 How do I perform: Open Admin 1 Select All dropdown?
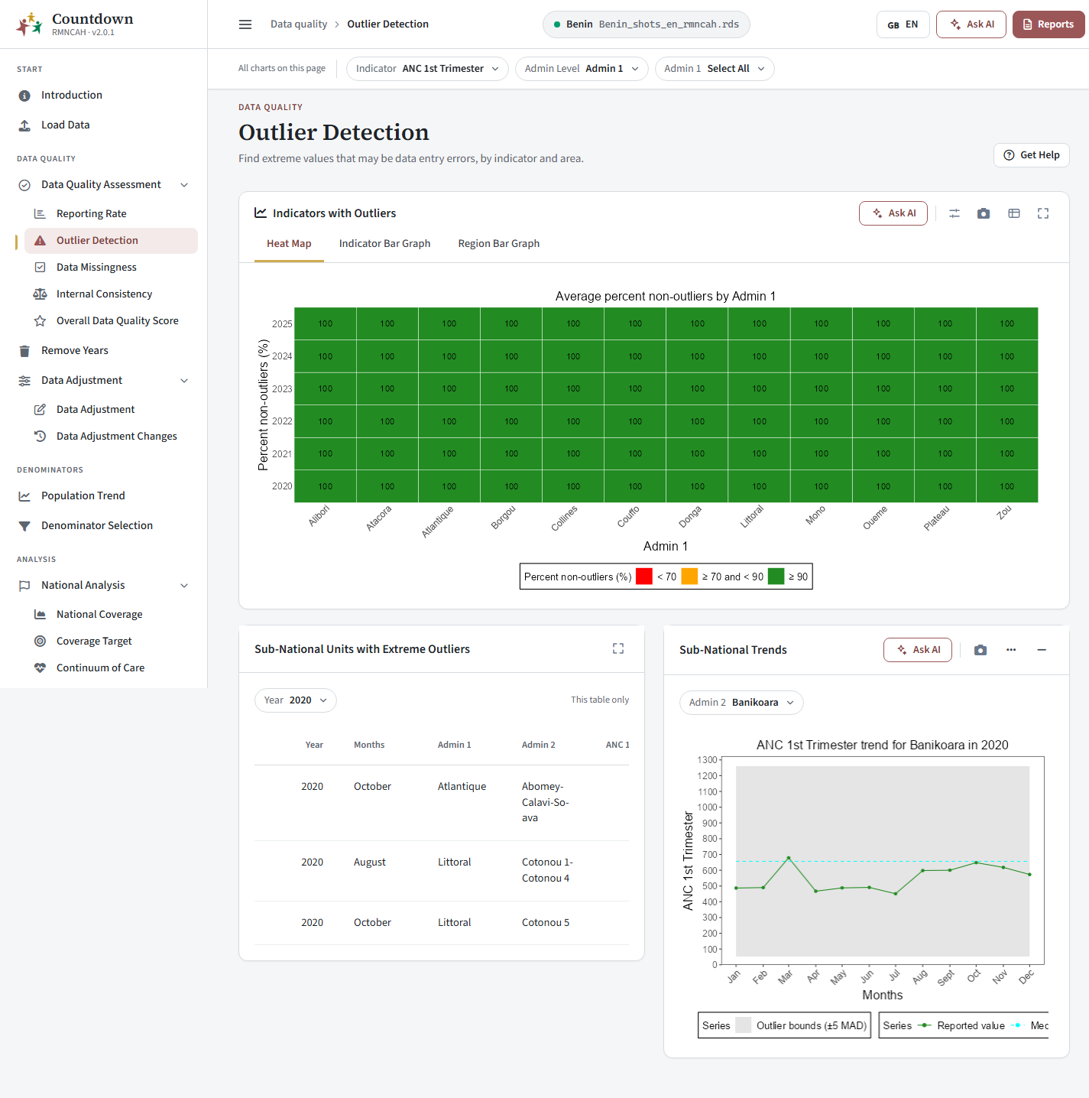(715, 69)
